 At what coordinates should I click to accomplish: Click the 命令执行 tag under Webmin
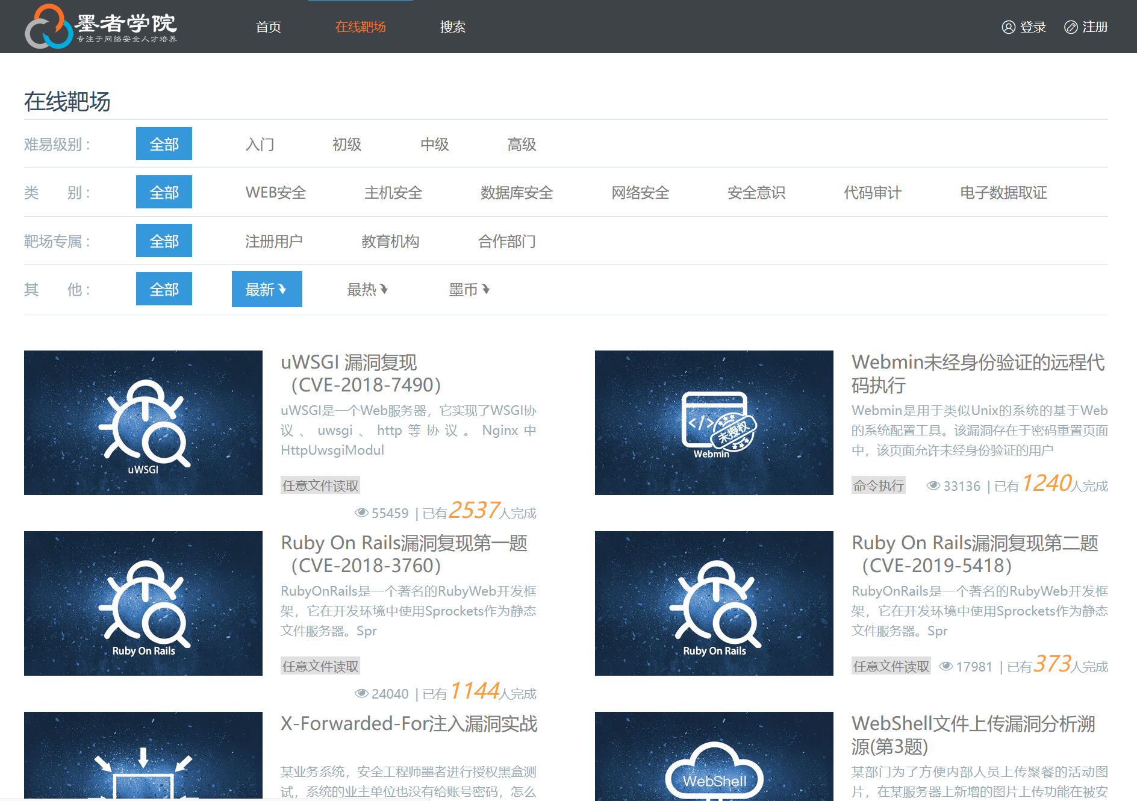click(x=878, y=485)
